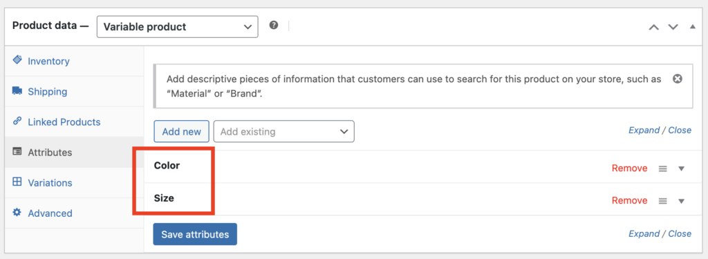This screenshot has height=259, width=708.
Task: Click the Shipping truck icon
Action: coord(17,90)
